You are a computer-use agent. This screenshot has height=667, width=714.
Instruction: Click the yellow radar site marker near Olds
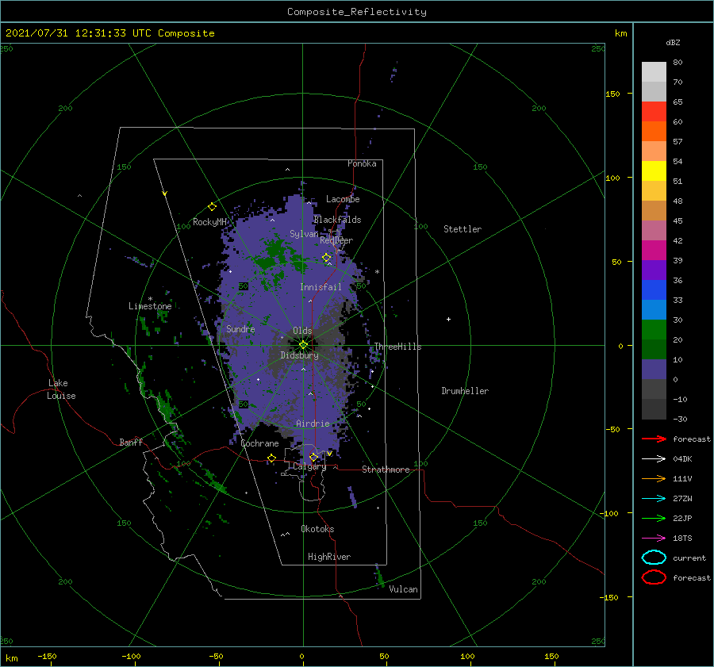[303, 345]
